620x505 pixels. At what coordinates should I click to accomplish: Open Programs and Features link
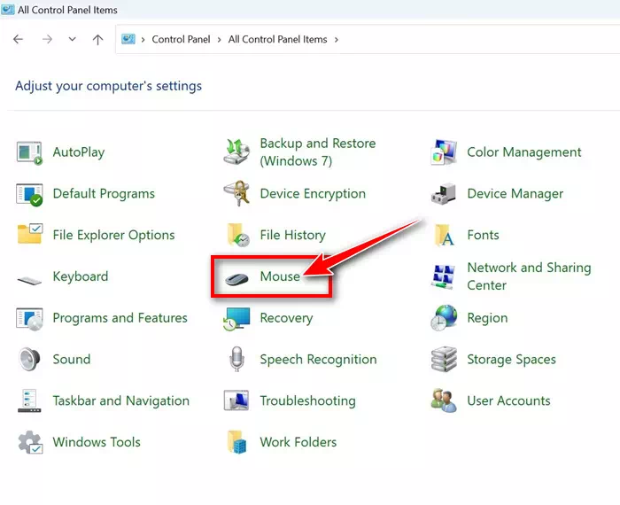point(120,318)
